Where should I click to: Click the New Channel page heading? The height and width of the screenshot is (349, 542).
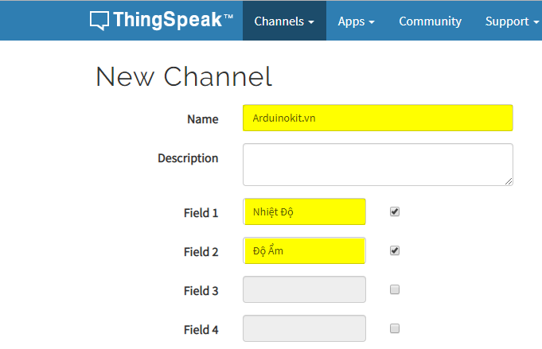[184, 76]
